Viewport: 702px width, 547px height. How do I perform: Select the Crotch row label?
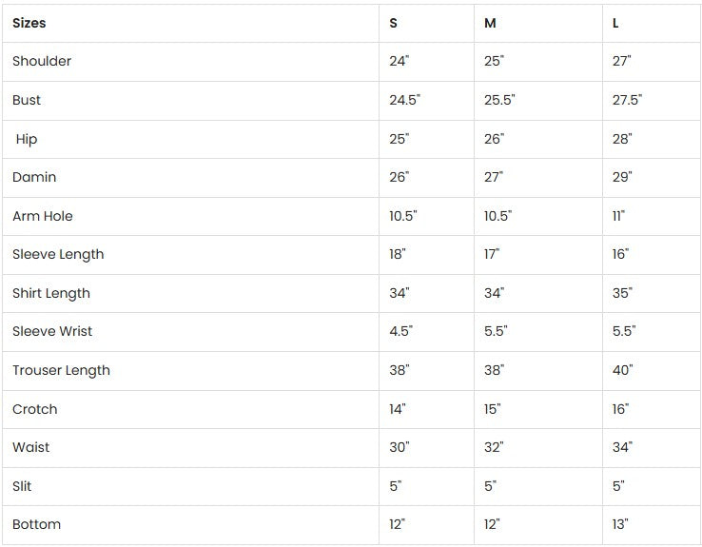click(35, 409)
